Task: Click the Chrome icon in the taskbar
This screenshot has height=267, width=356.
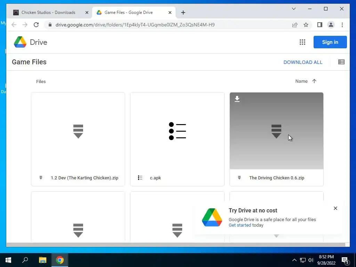Action: click(x=60, y=260)
